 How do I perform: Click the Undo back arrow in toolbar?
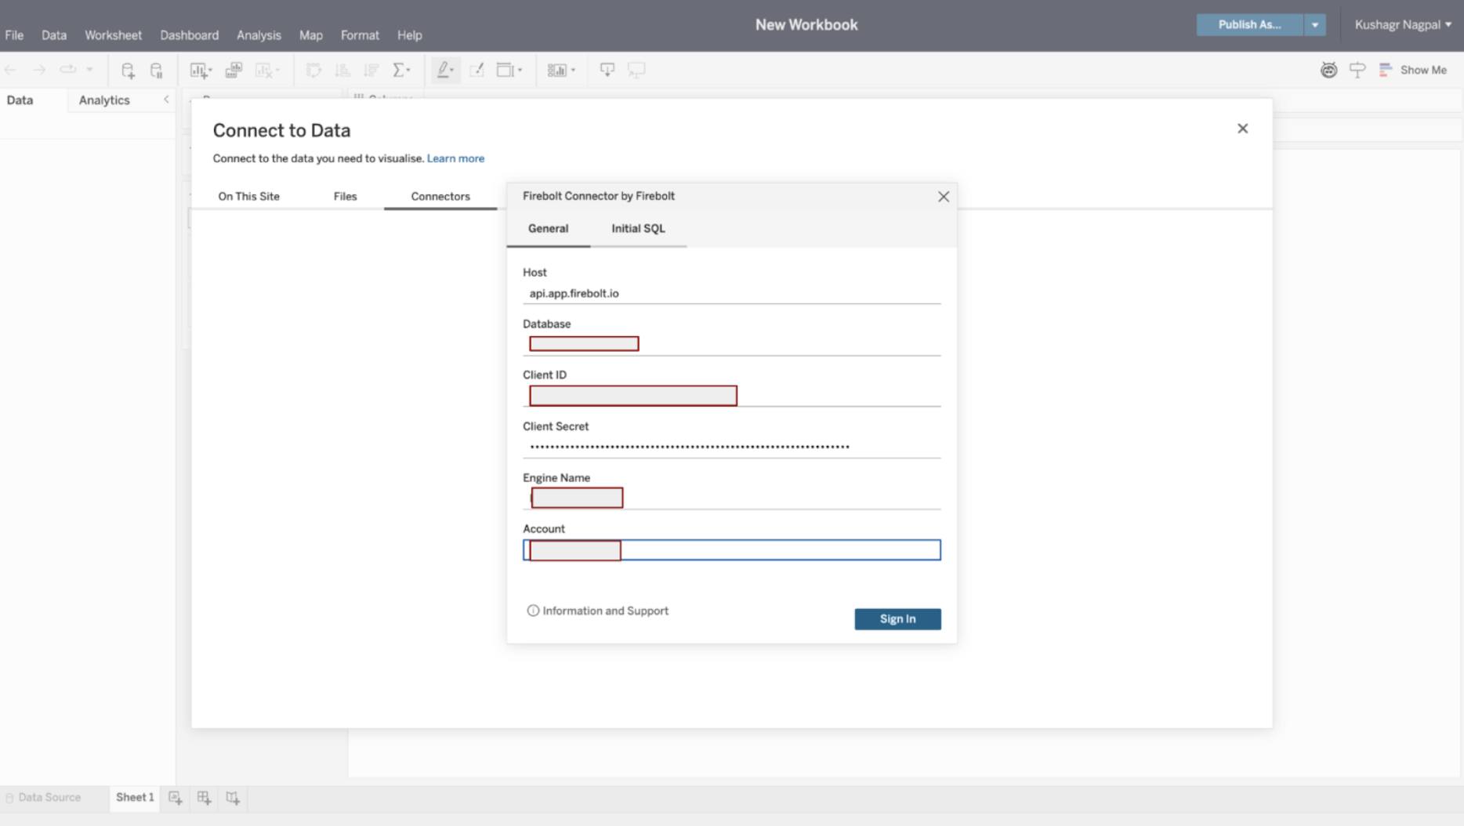[11, 70]
